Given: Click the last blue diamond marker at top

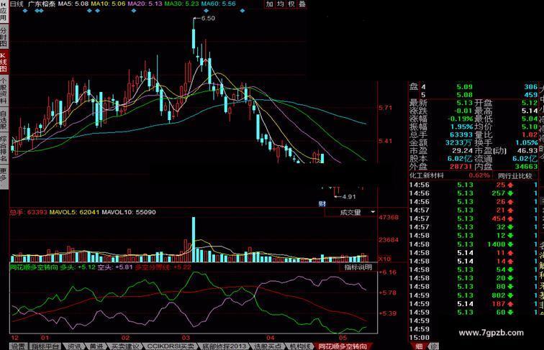Looking at the screenshot, I should [x=242, y=11].
